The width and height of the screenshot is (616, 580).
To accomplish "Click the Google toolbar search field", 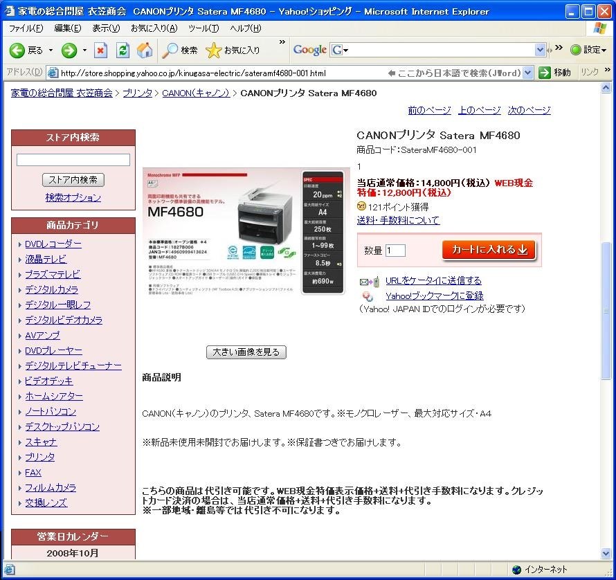I will click(438, 50).
